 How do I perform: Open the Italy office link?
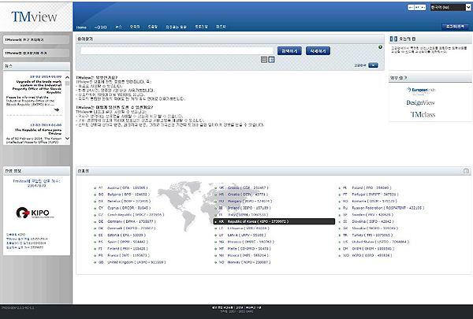click(248, 215)
